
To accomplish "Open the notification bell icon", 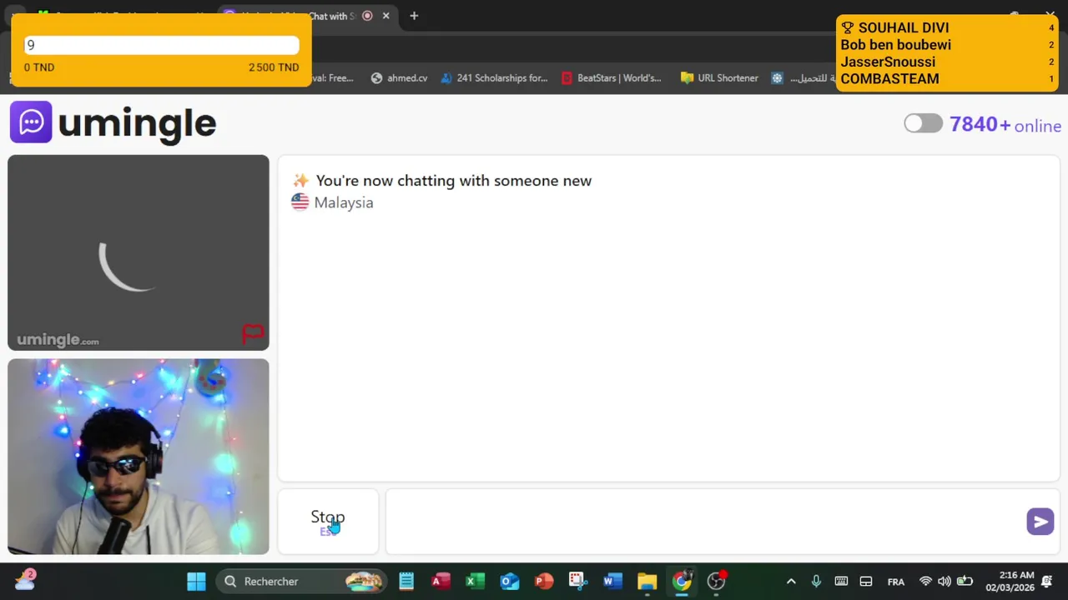I will [1047, 581].
